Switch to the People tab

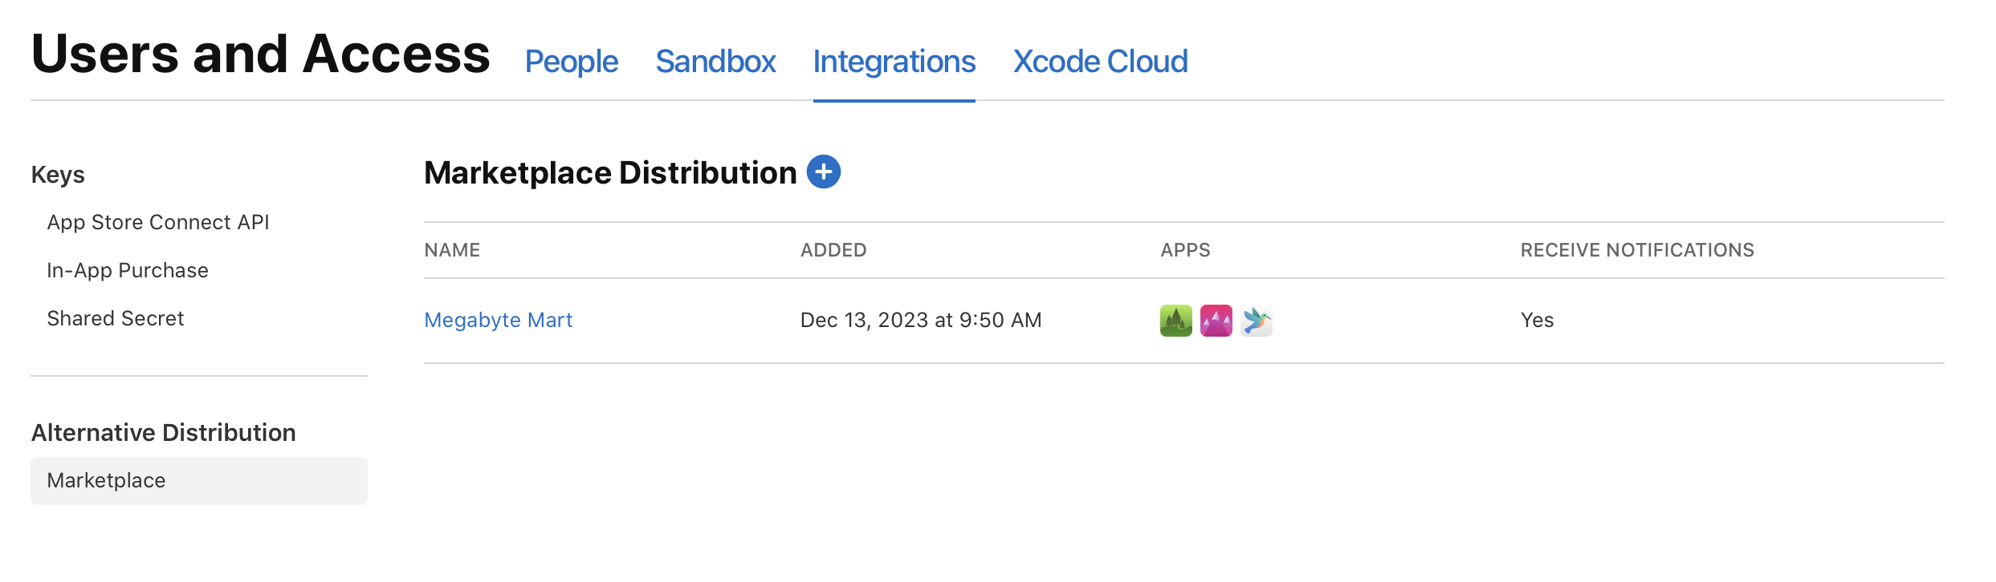(x=571, y=62)
